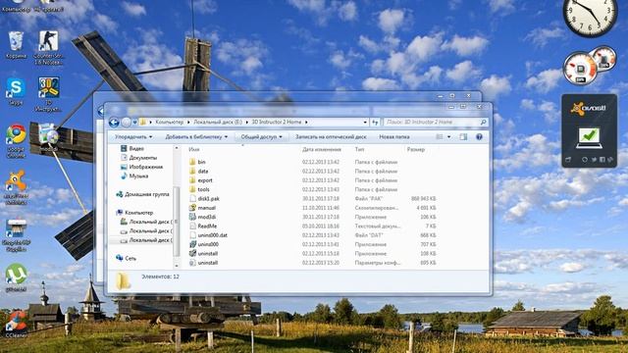This screenshot has height=353, width=628.
Task: Click the Explorer Forward arrow button
Action: [x=127, y=123]
